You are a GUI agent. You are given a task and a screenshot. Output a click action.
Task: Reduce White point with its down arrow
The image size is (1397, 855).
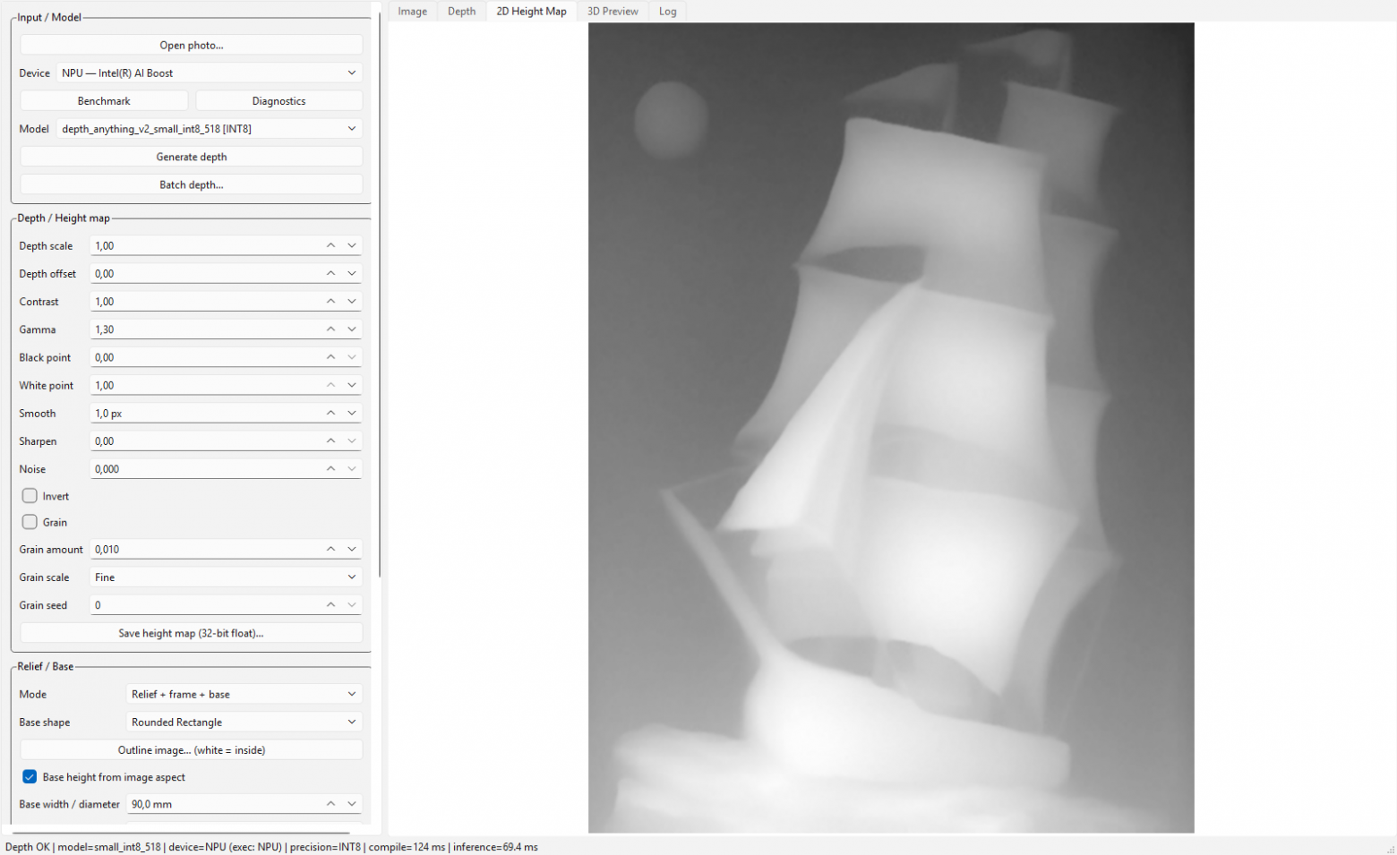pos(352,385)
